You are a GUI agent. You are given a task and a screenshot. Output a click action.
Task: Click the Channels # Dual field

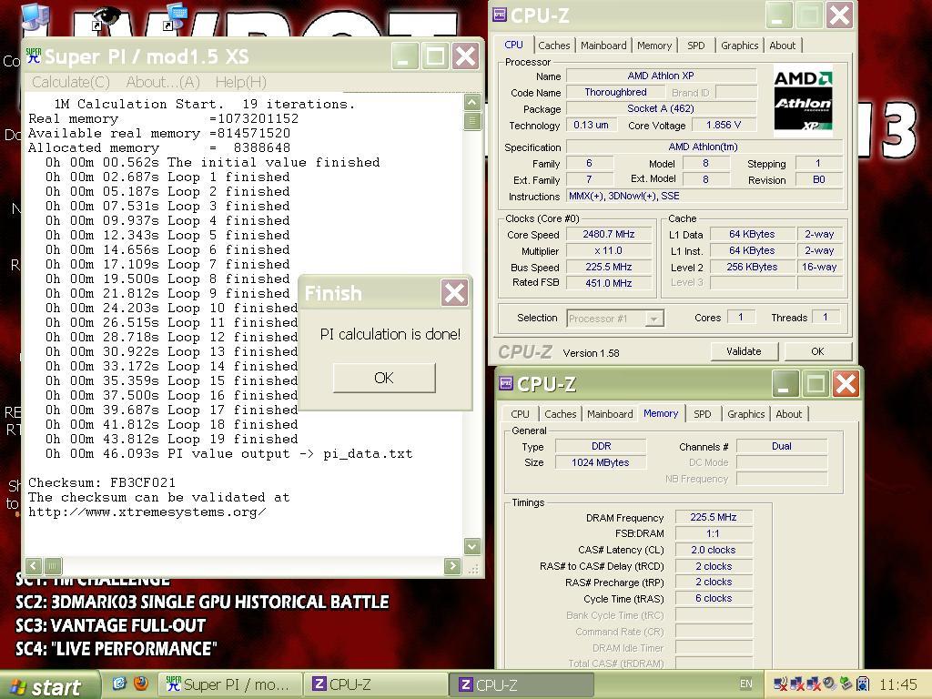coord(782,446)
